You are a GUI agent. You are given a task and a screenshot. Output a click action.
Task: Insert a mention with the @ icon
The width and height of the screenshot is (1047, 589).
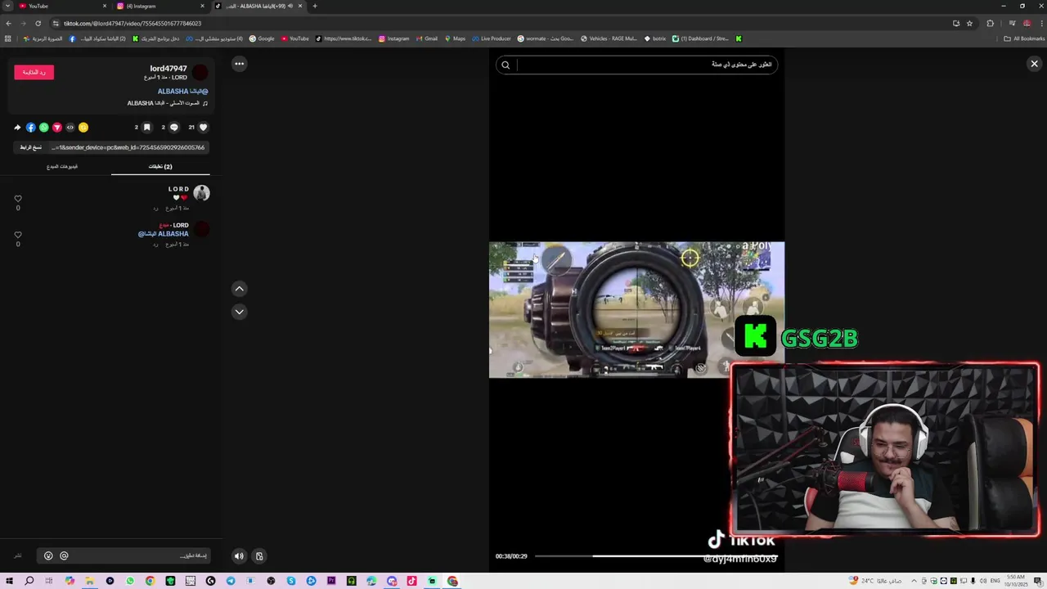pyautogui.click(x=64, y=556)
